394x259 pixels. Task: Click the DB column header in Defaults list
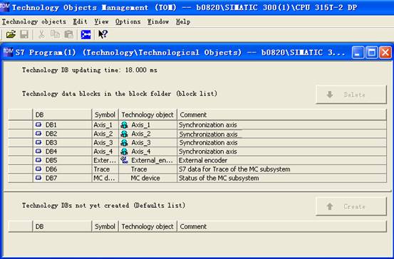pyautogui.click(x=62, y=226)
